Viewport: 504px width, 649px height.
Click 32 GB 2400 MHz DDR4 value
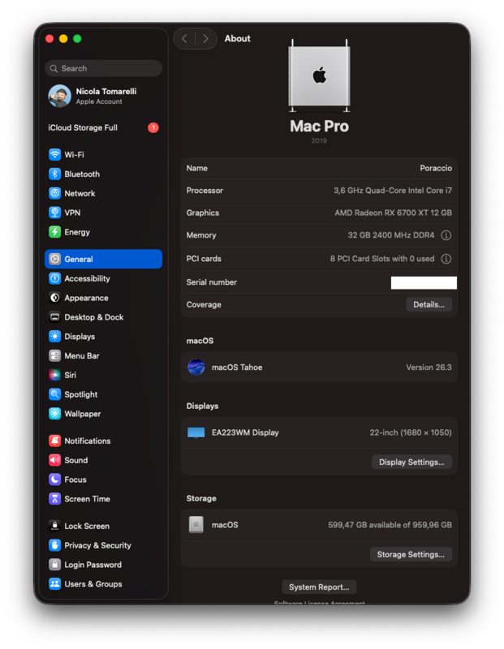(391, 235)
